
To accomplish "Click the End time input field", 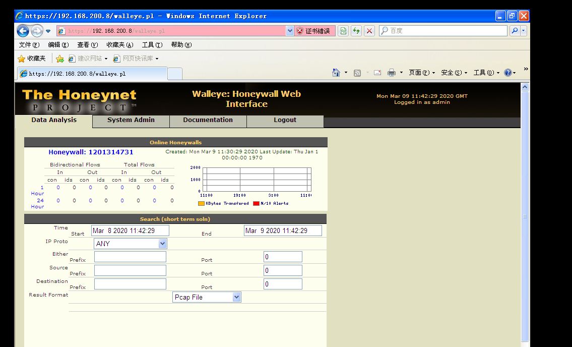I will click(x=283, y=230).
